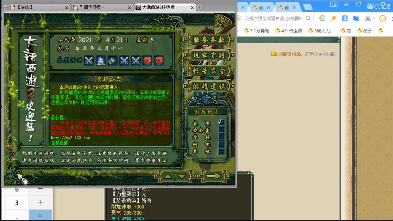
Task: Click the folder icon beside 收藏该物品
Action: coord(274,54)
